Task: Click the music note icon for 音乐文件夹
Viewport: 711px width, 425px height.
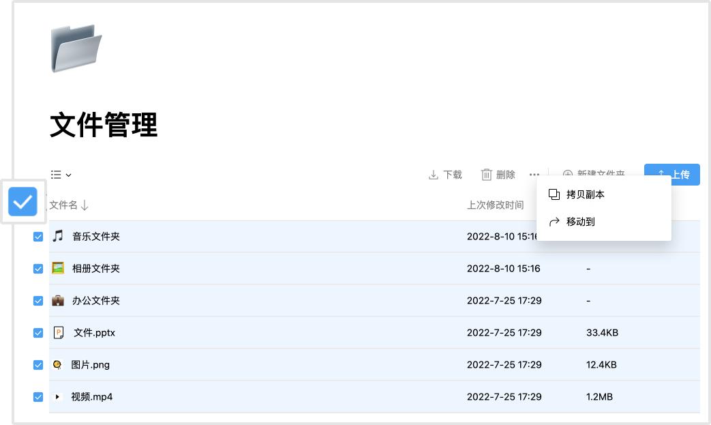Action: point(58,236)
